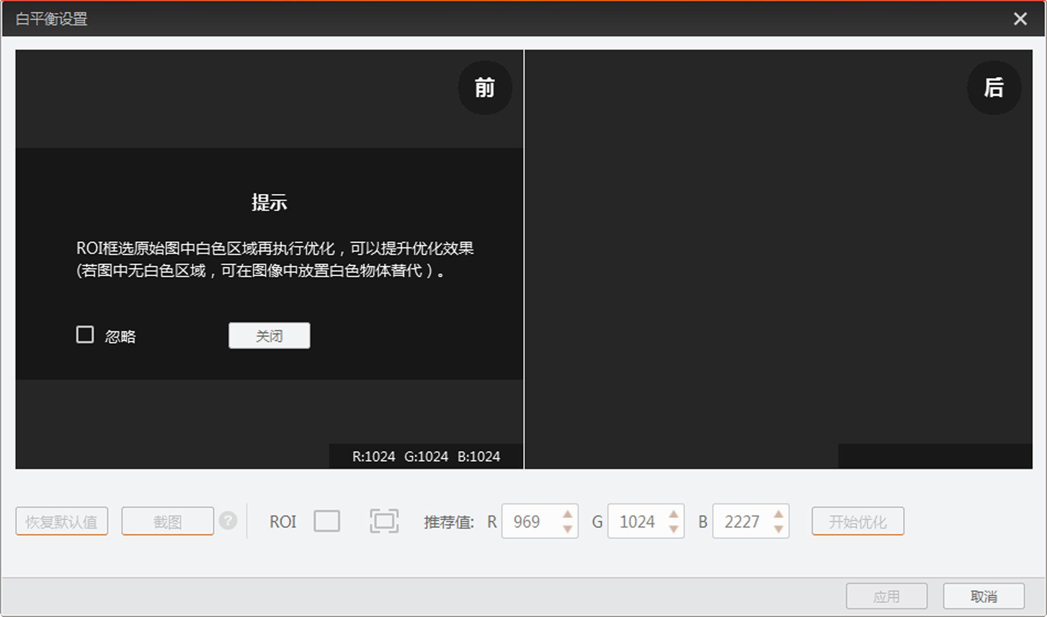
Task: Click the 应用 button
Action: coord(886,596)
